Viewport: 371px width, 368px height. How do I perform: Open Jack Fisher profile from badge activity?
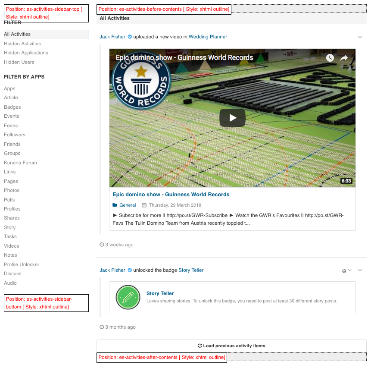tap(112, 270)
